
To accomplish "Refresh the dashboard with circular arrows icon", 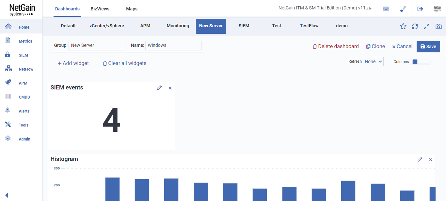I will [x=415, y=26].
